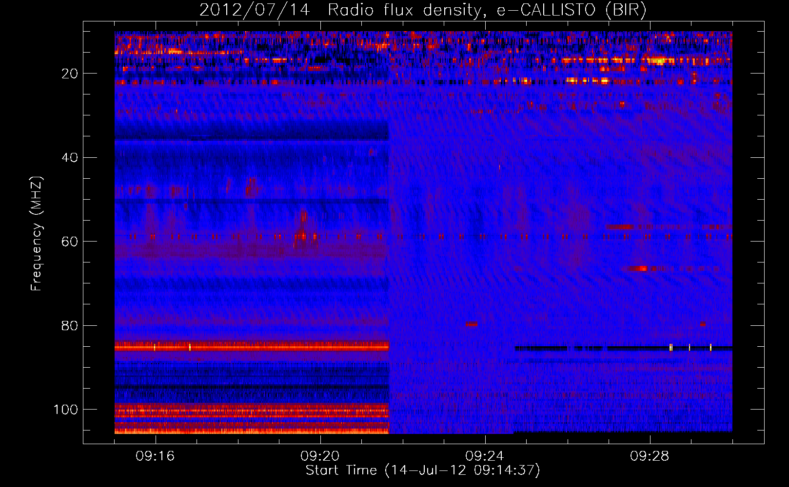Click the 09:16 time tick label
The height and width of the screenshot is (487, 789).
tap(155, 456)
